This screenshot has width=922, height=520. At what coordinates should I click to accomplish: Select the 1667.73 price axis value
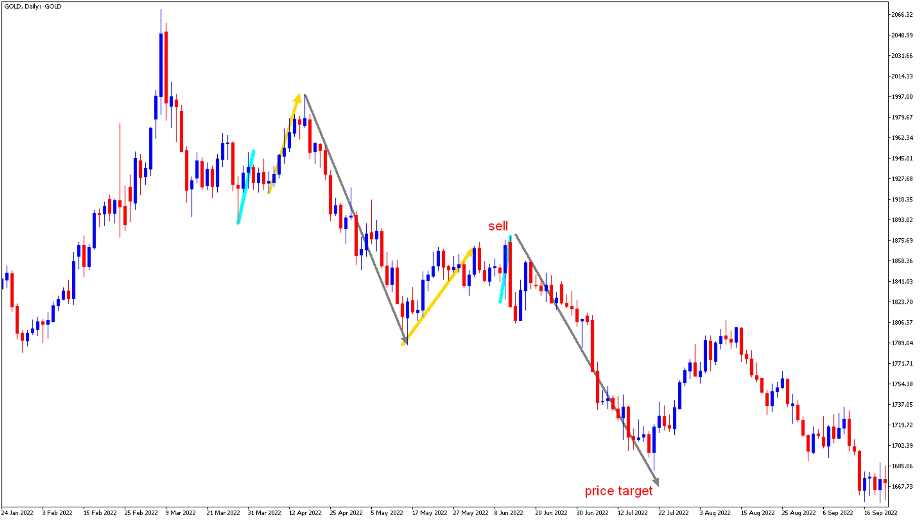click(x=902, y=486)
